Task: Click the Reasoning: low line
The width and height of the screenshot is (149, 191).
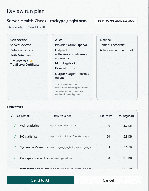Action: 65,68
